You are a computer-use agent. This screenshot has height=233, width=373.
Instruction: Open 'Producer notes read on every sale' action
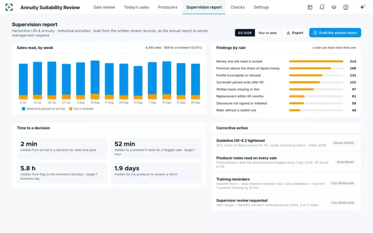286,162
